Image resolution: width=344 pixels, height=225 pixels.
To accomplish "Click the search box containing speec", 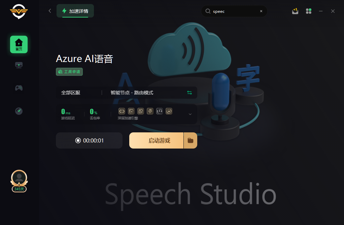I will (234, 11).
